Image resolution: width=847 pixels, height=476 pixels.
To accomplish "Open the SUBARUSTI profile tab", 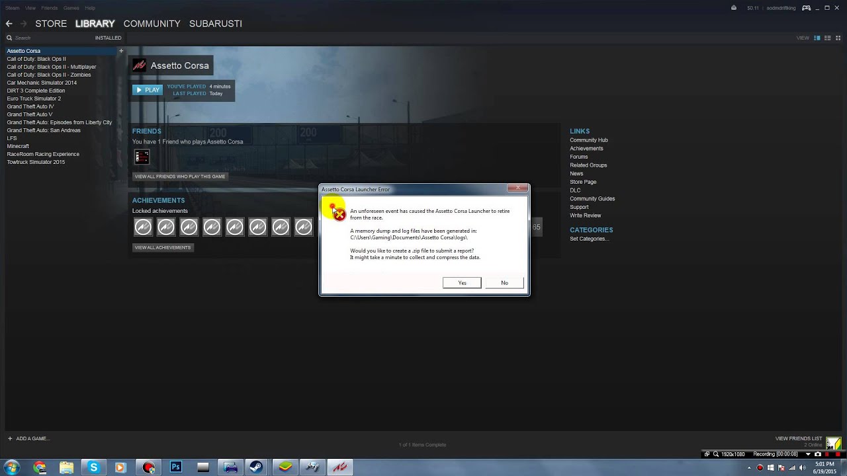I will click(216, 24).
